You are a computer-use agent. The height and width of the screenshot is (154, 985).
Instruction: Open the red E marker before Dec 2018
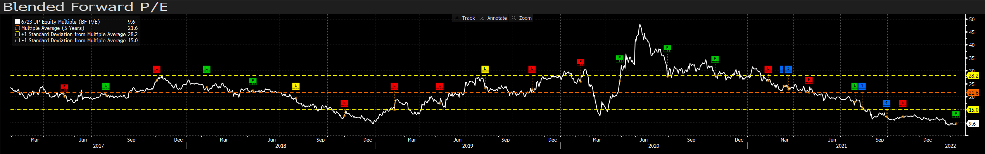344,103
